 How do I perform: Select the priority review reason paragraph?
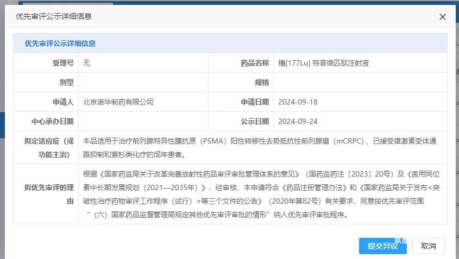point(261,195)
